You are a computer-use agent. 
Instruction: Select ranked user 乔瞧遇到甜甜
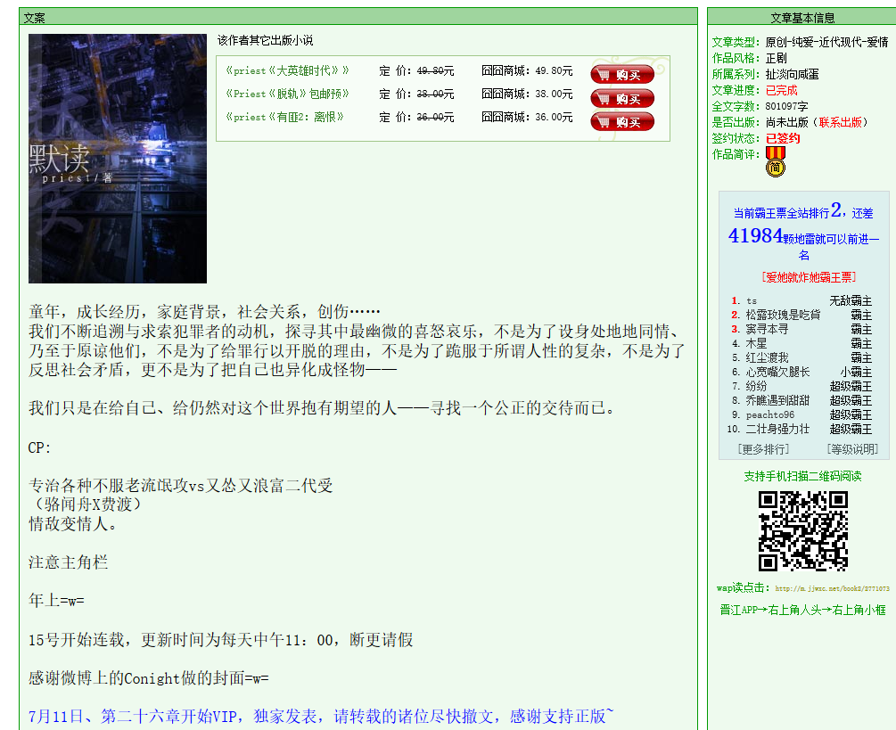[x=777, y=400]
